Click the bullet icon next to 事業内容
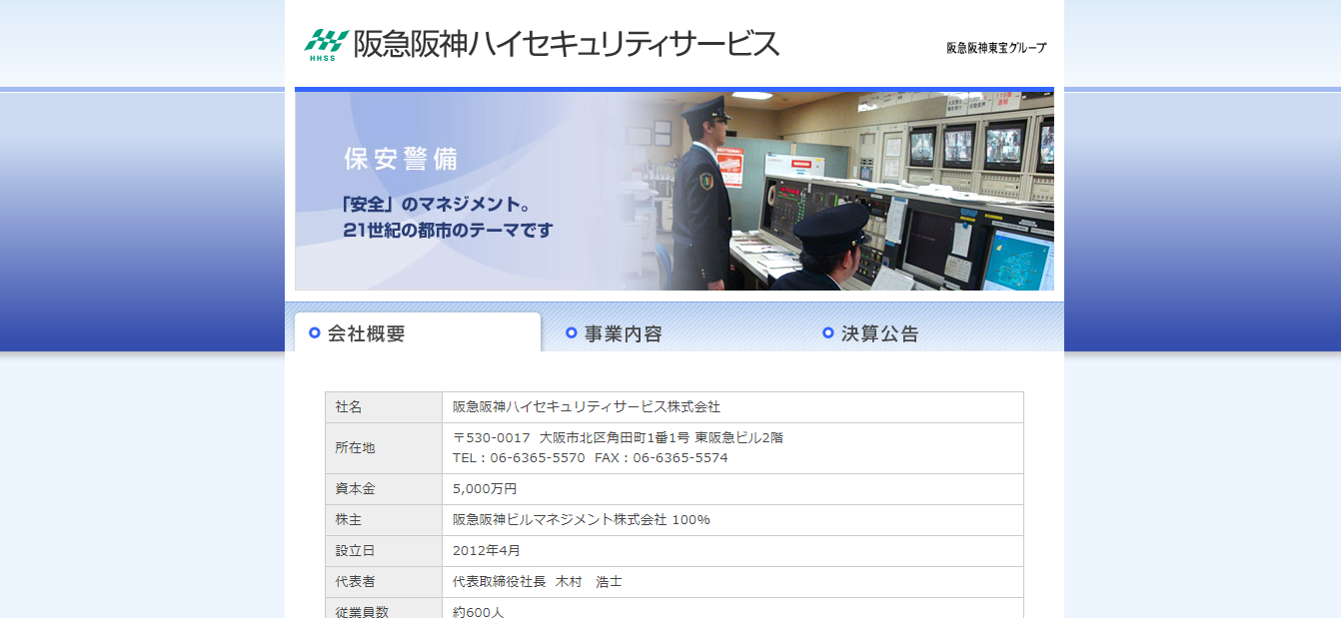 572,333
